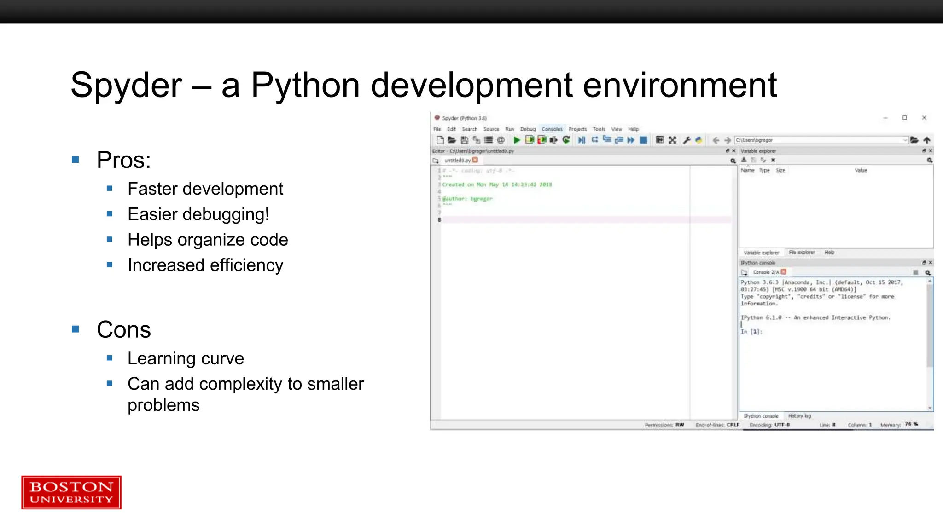Click the Open file folder icon
Image resolution: width=943 pixels, height=530 pixels.
tap(452, 140)
